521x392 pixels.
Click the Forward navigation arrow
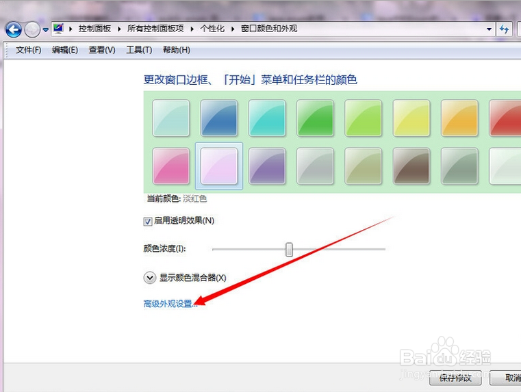[x=32, y=29]
